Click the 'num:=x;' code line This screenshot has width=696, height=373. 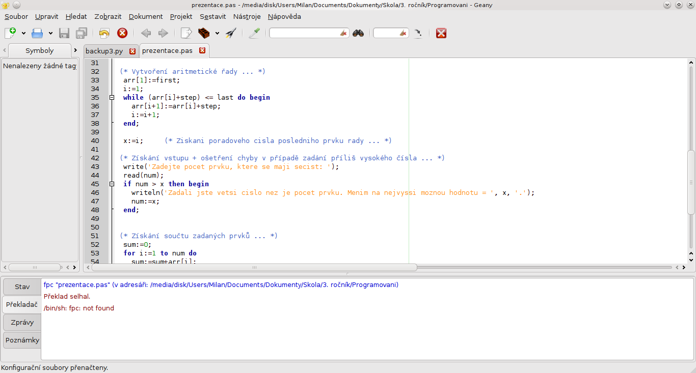[x=146, y=201]
